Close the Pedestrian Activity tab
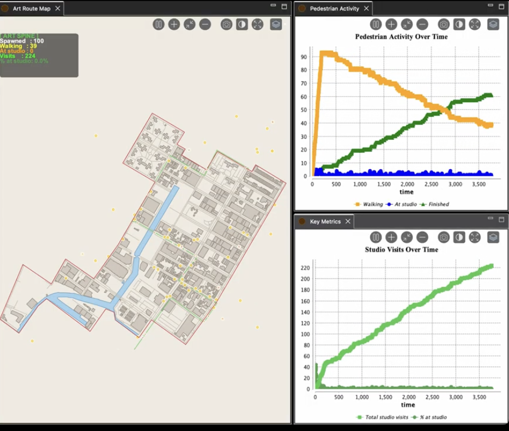The width and height of the screenshot is (509, 431). [367, 8]
